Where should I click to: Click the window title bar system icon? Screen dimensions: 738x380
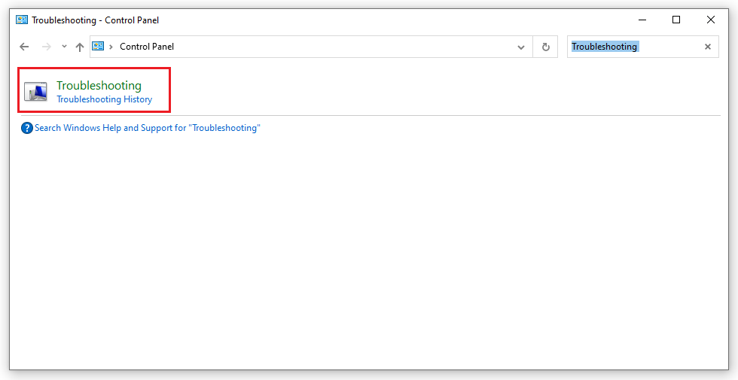point(22,20)
